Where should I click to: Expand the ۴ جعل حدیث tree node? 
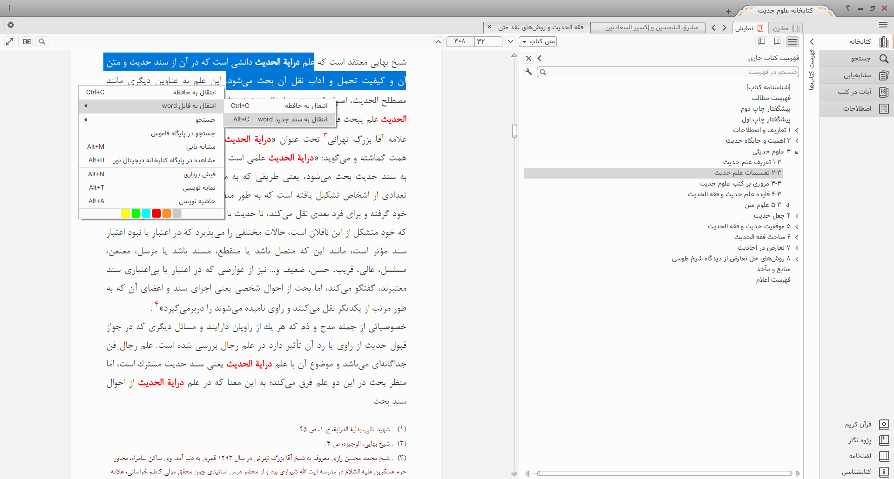(797, 216)
